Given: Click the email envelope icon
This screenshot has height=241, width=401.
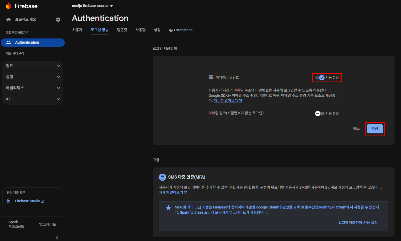Looking at the screenshot, I should (211, 77).
